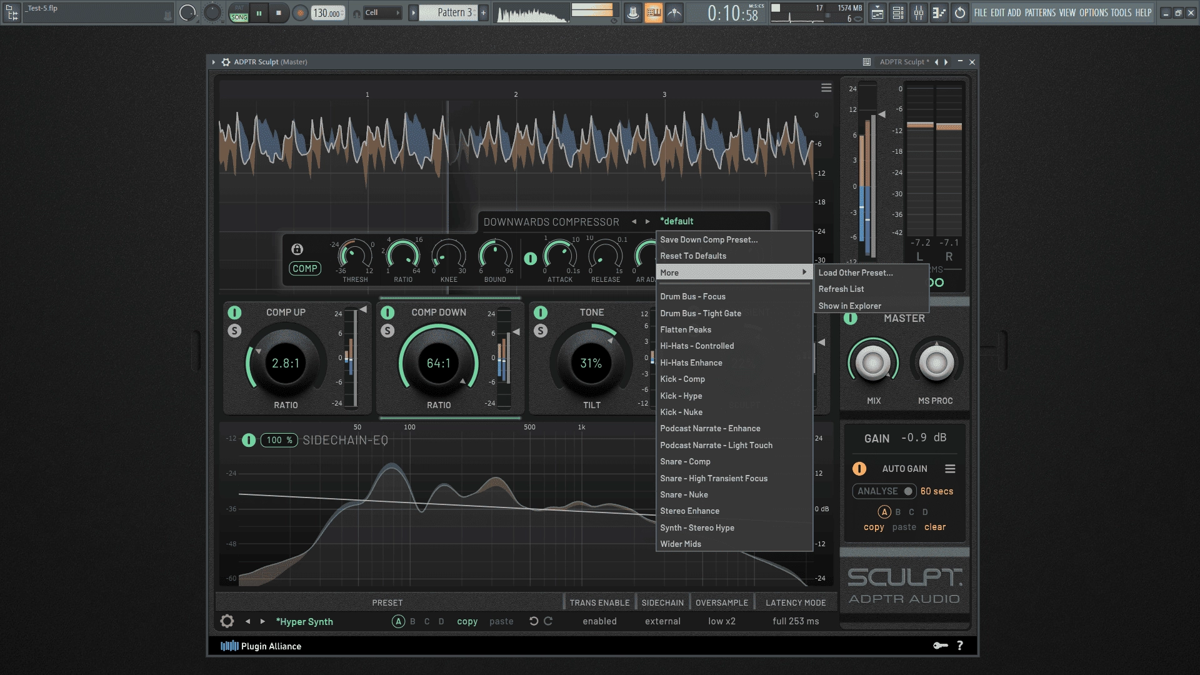Solo the COMP UP module

click(x=234, y=331)
